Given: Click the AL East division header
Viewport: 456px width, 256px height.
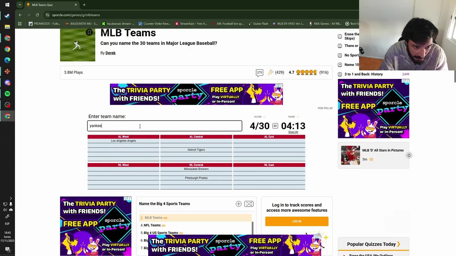Looking at the screenshot, I should (x=269, y=137).
